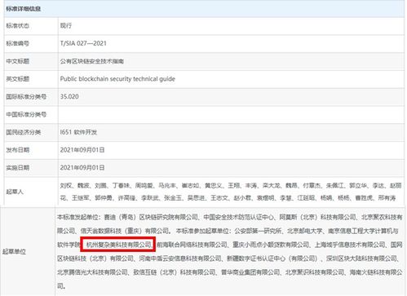Click '杭州复杂美科技有限公司' text
The width and height of the screenshot is (407, 296).
(x=118, y=245)
